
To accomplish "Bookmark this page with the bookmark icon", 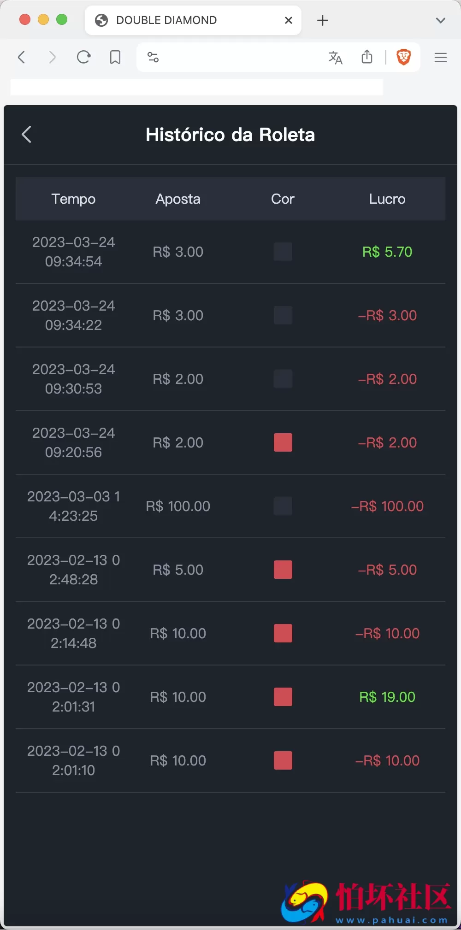I will pos(115,57).
